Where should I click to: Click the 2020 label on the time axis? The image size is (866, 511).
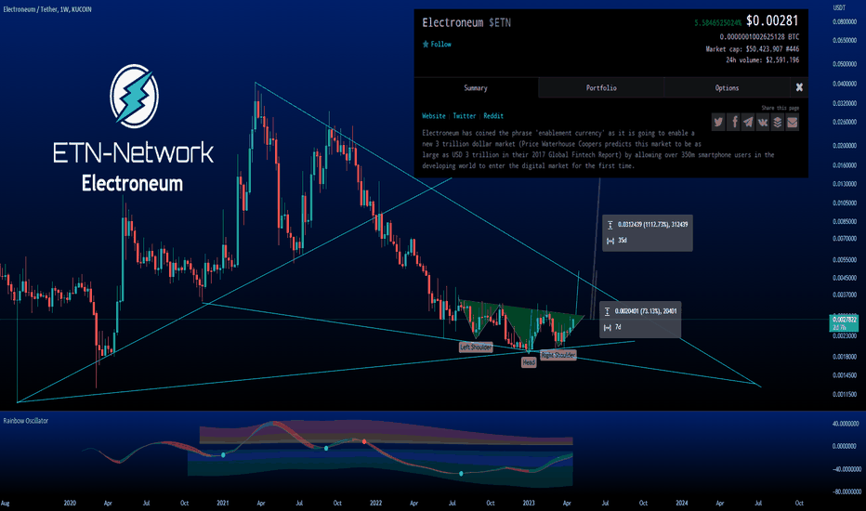(x=70, y=504)
